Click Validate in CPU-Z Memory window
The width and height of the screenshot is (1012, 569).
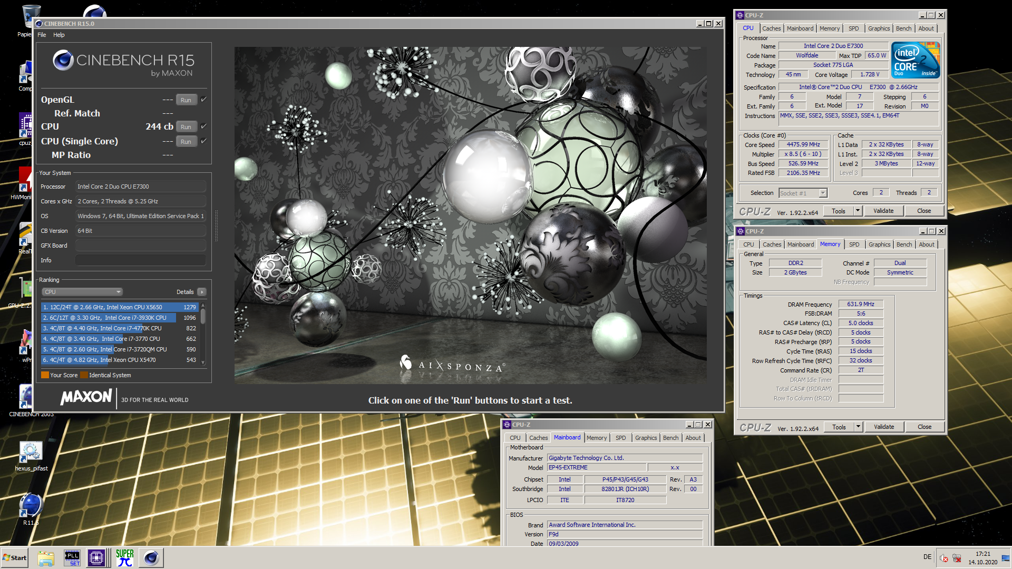click(884, 427)
